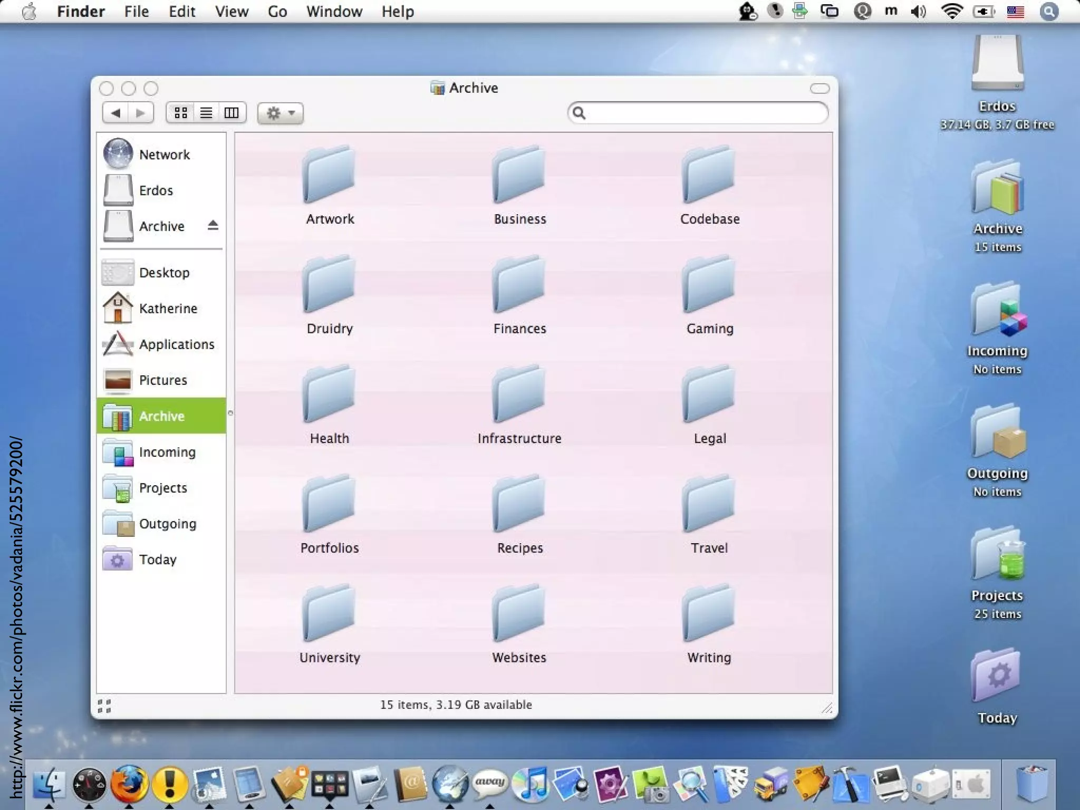The image size is (1080, 810).
Task: Open the Wi-Fi status menu
Action: pos(952,11)
